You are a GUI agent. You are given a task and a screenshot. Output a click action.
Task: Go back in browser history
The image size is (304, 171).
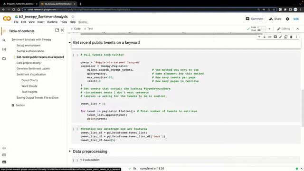point(3,9)
